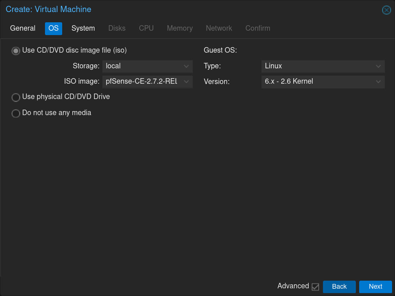Open the CPU tab
Screen dimensions: 395x296
coord(146,28)
